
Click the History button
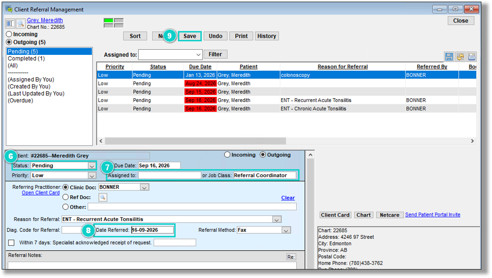click(x=267, y=36)
